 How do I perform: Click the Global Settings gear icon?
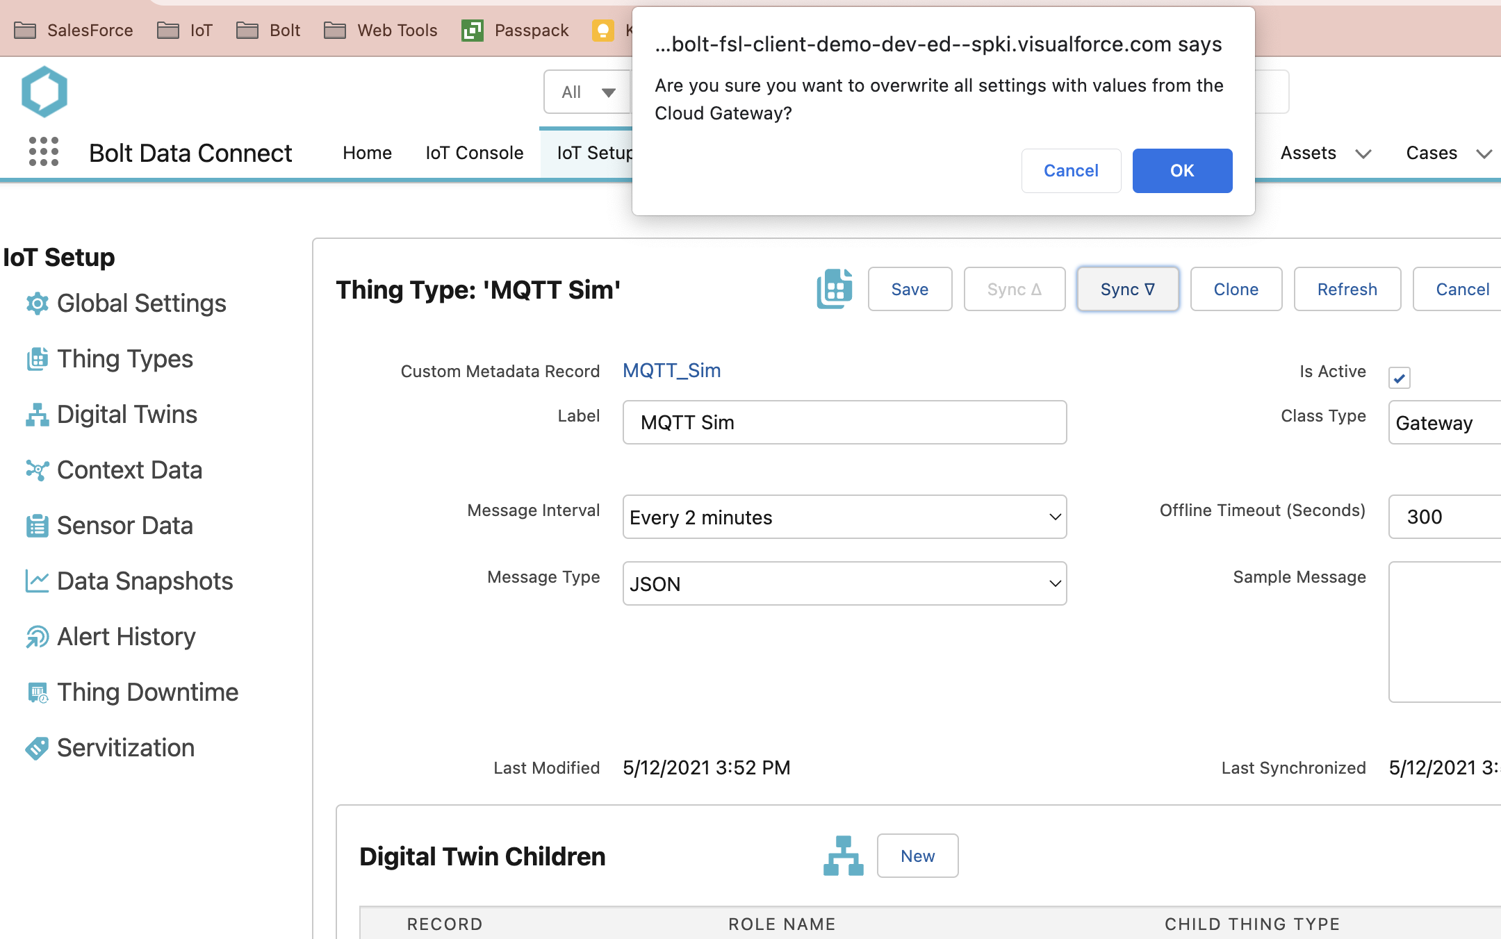[x=38, y=304]
